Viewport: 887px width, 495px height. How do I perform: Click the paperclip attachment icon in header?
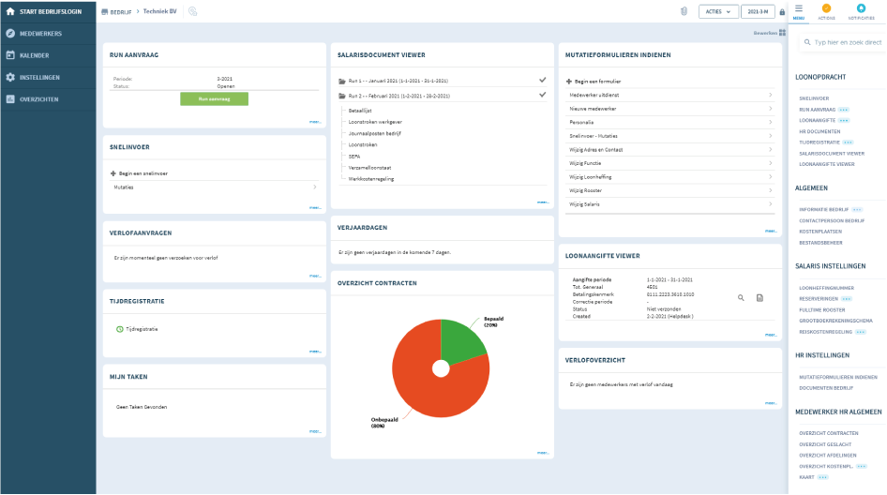(684, 11)
